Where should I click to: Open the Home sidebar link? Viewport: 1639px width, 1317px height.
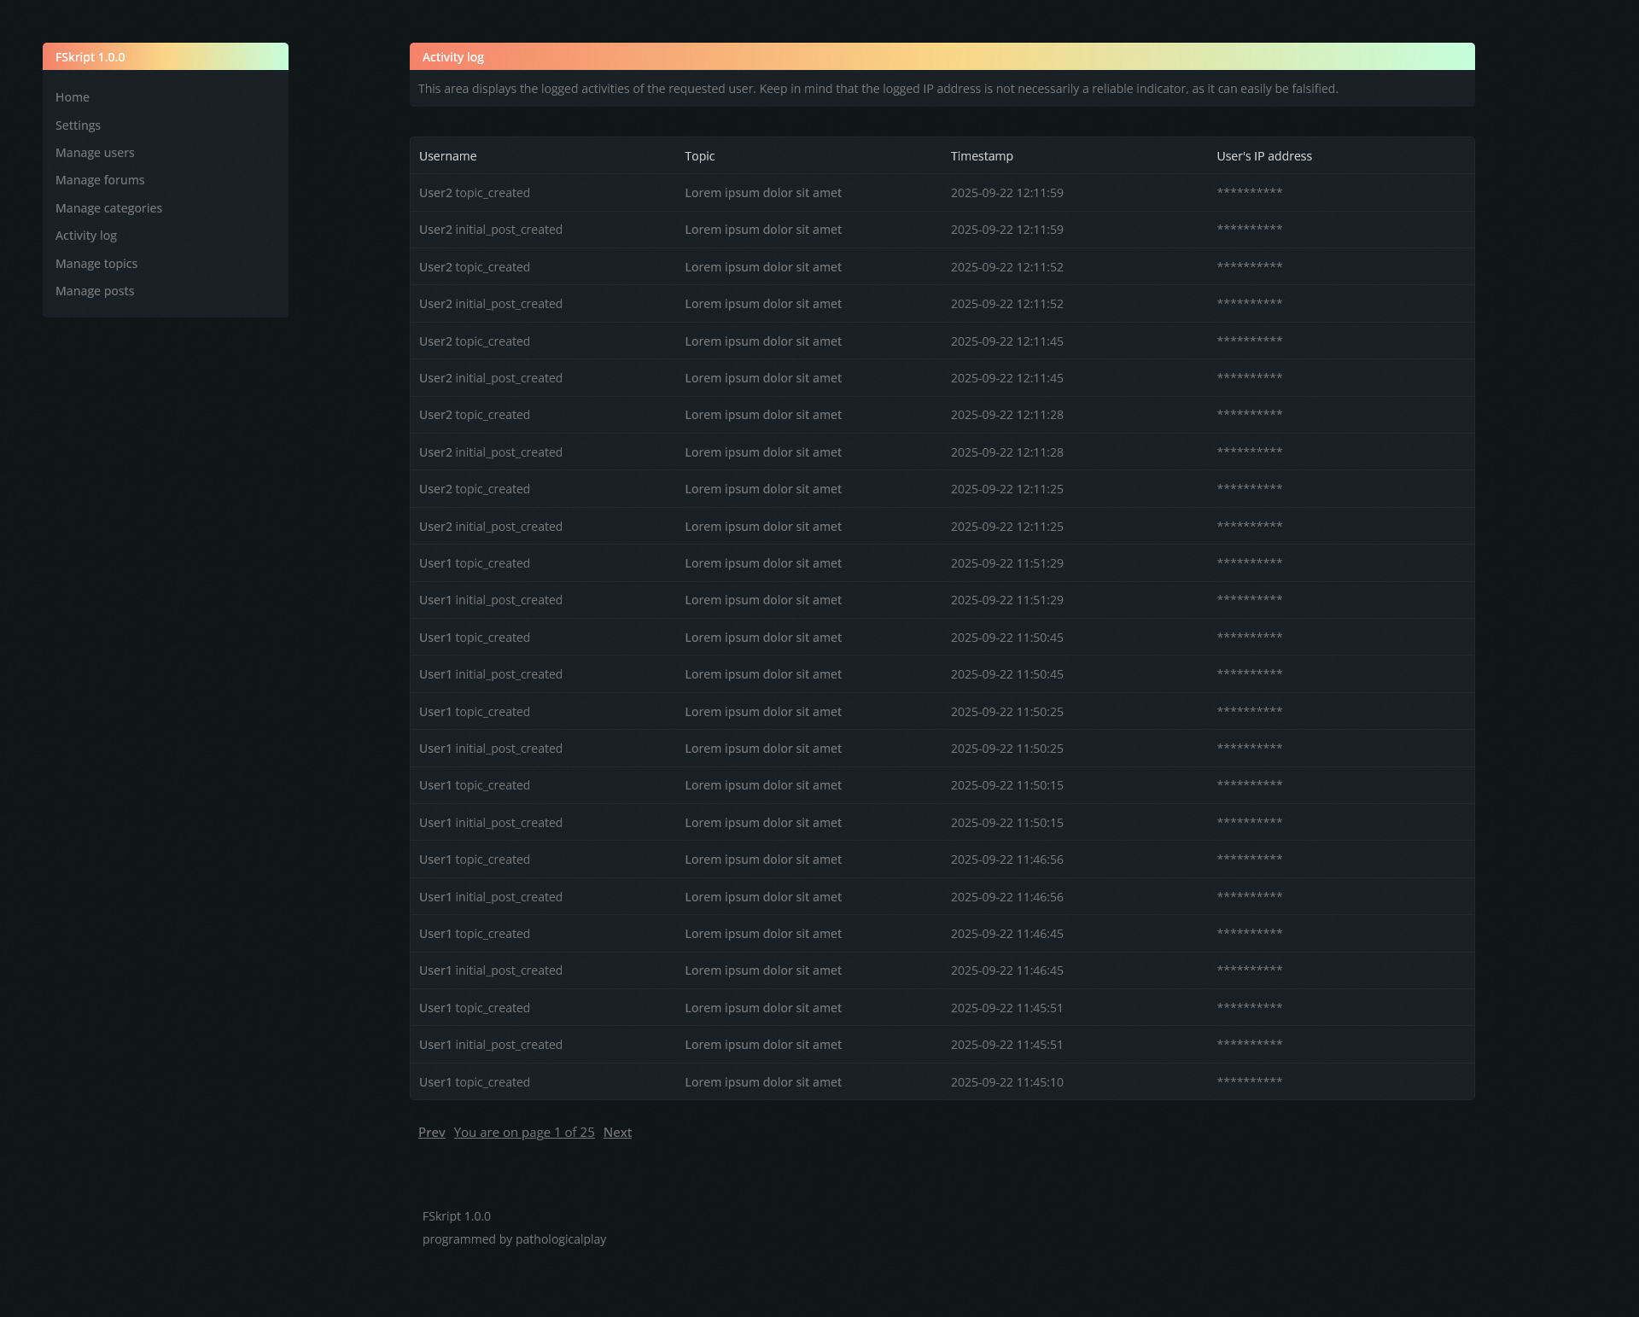coord(73,97)
